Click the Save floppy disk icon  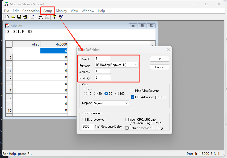pos(19,17)
